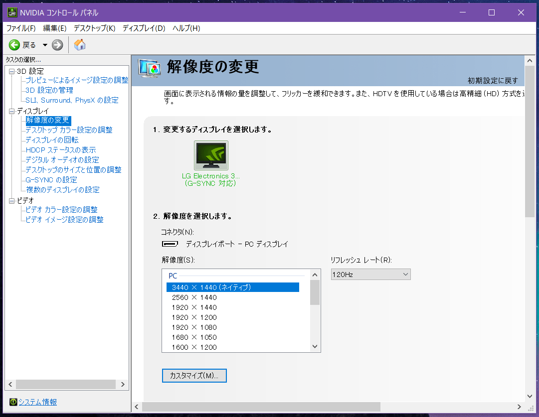Close the NVIDIA control panel window

[x=521, y=13]
